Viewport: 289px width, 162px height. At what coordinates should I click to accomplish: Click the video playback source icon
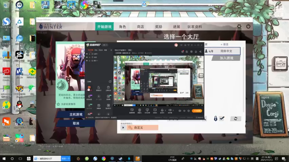[155, 111]
